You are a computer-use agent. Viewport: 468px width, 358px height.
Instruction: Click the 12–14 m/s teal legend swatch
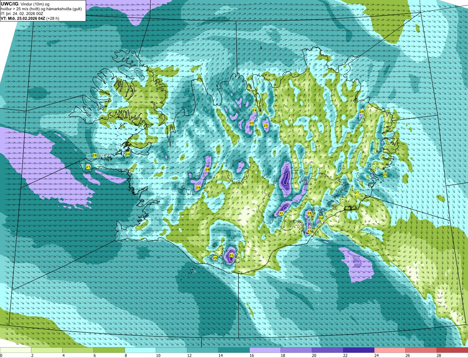pos(203,350)
